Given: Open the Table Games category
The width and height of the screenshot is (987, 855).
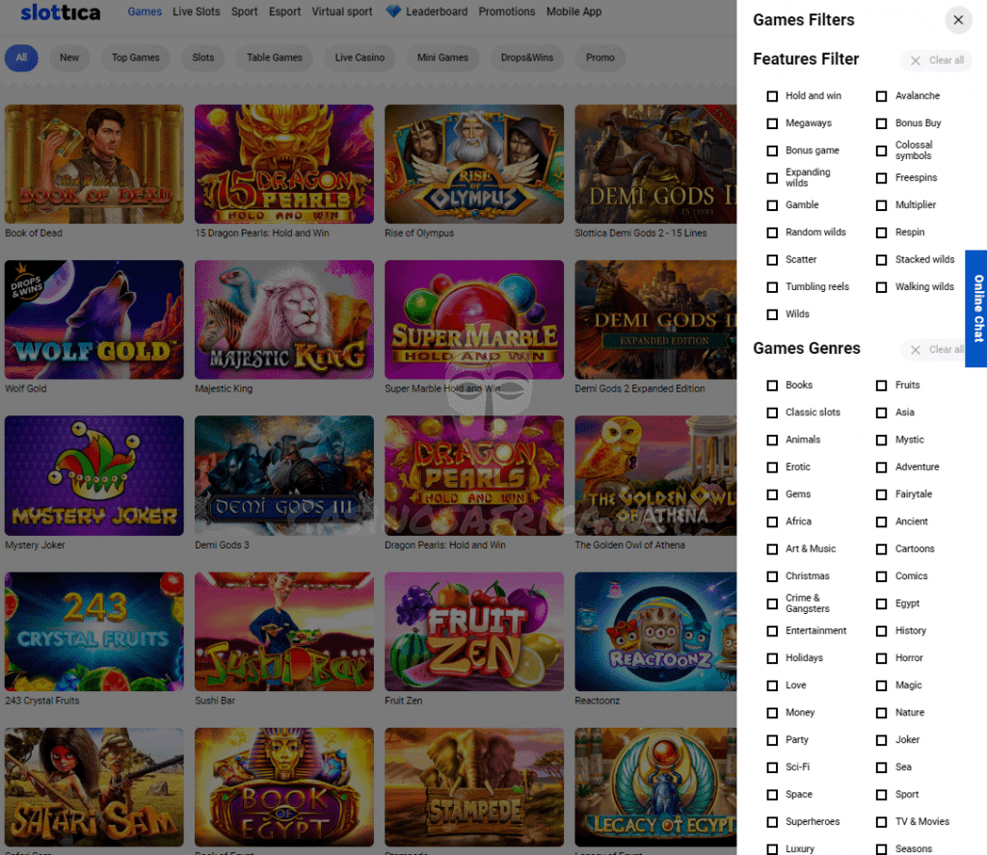Looking at the screenshot, I should click(x=275, y=58).
